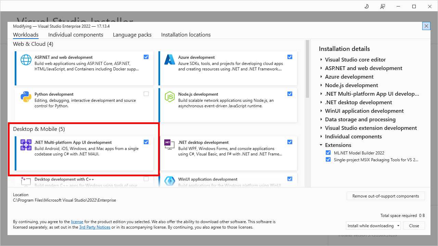Click the Close button at bottom

pyautogui.click(x=414, y=225)
